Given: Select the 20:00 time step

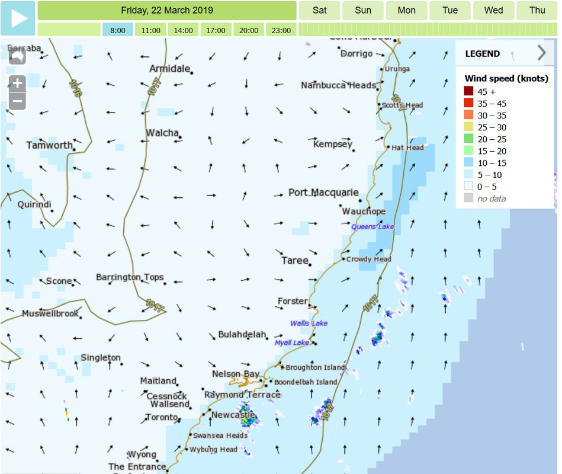Looking at the screenshot, I should [248, 30].
